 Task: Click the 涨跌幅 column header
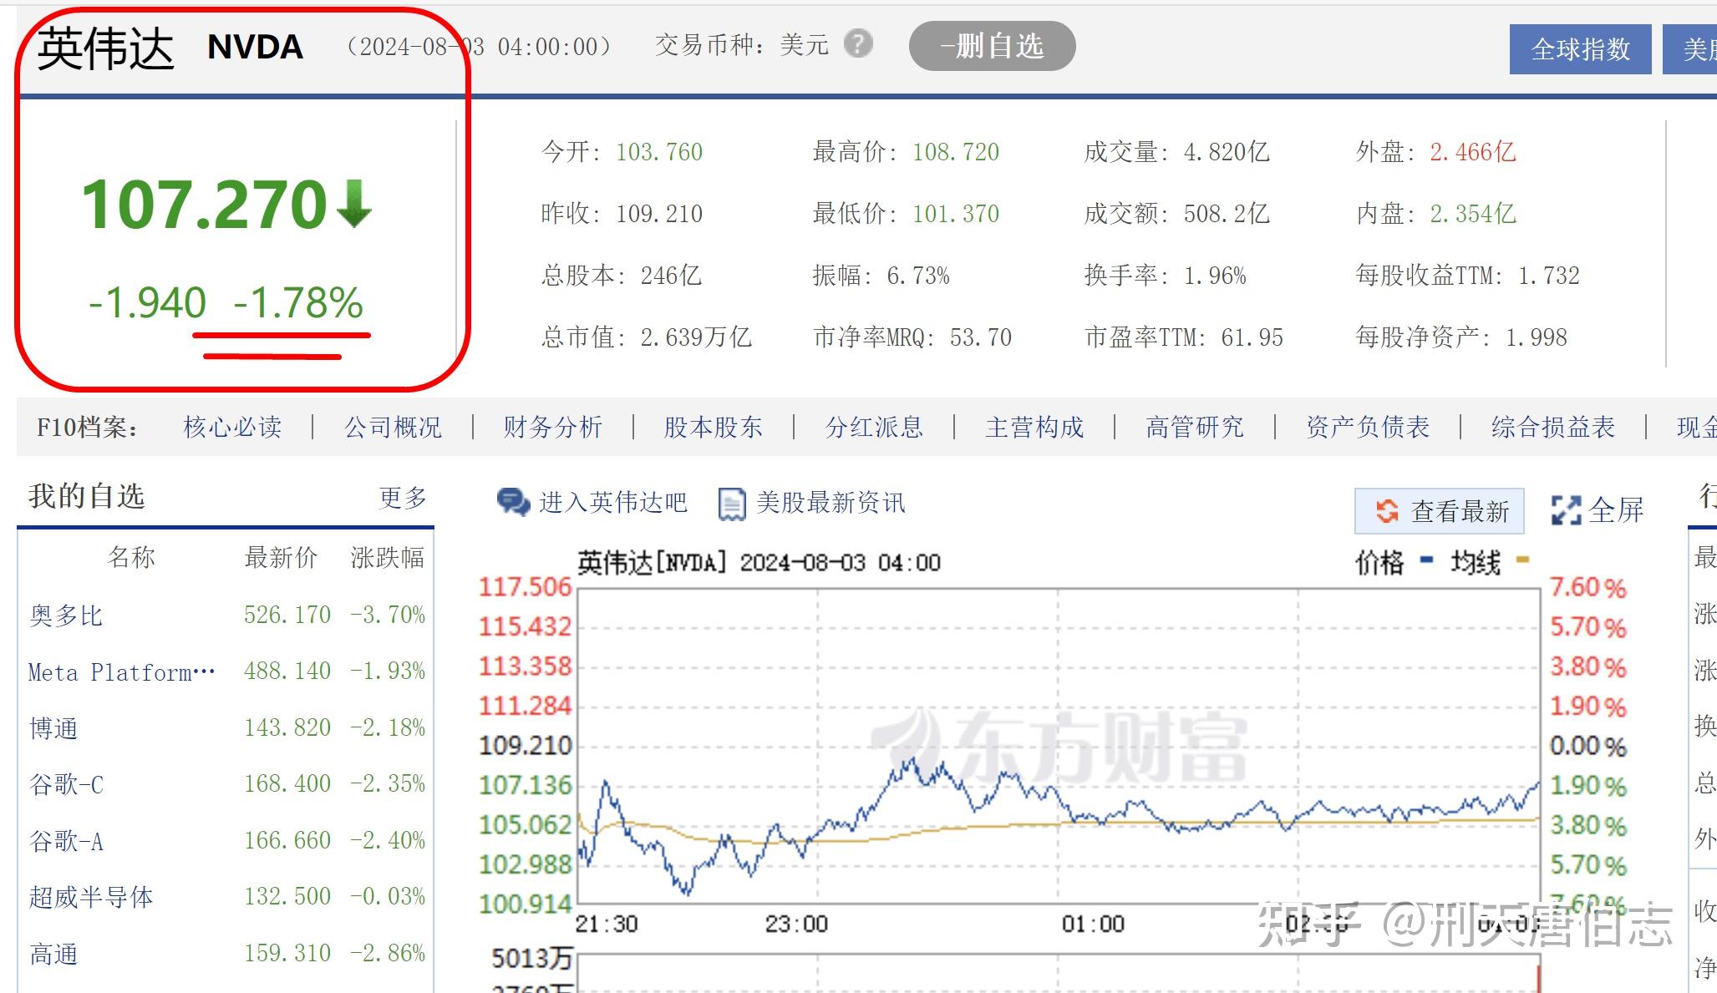click(x=388, y=557)
